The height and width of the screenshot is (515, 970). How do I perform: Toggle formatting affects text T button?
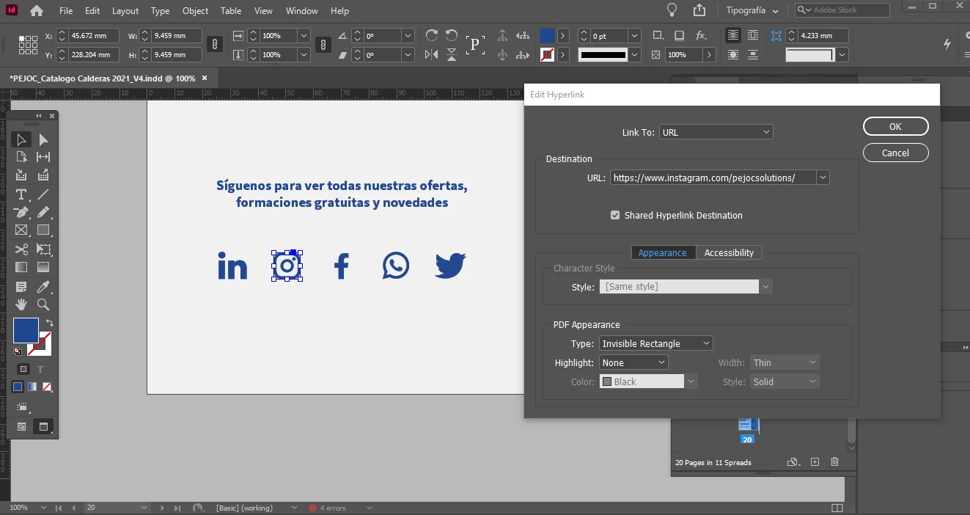[x=40, y=369]
